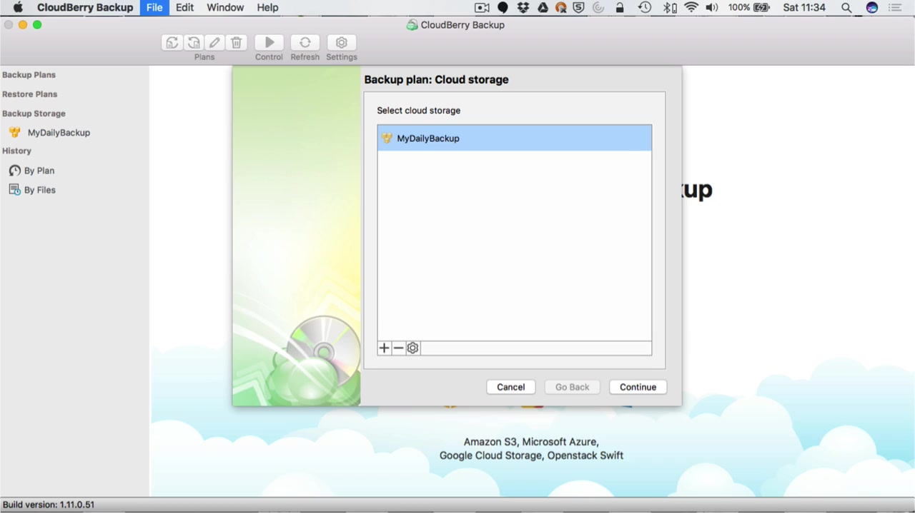Open Spotlight search magnifier icon

pos(846,8)
